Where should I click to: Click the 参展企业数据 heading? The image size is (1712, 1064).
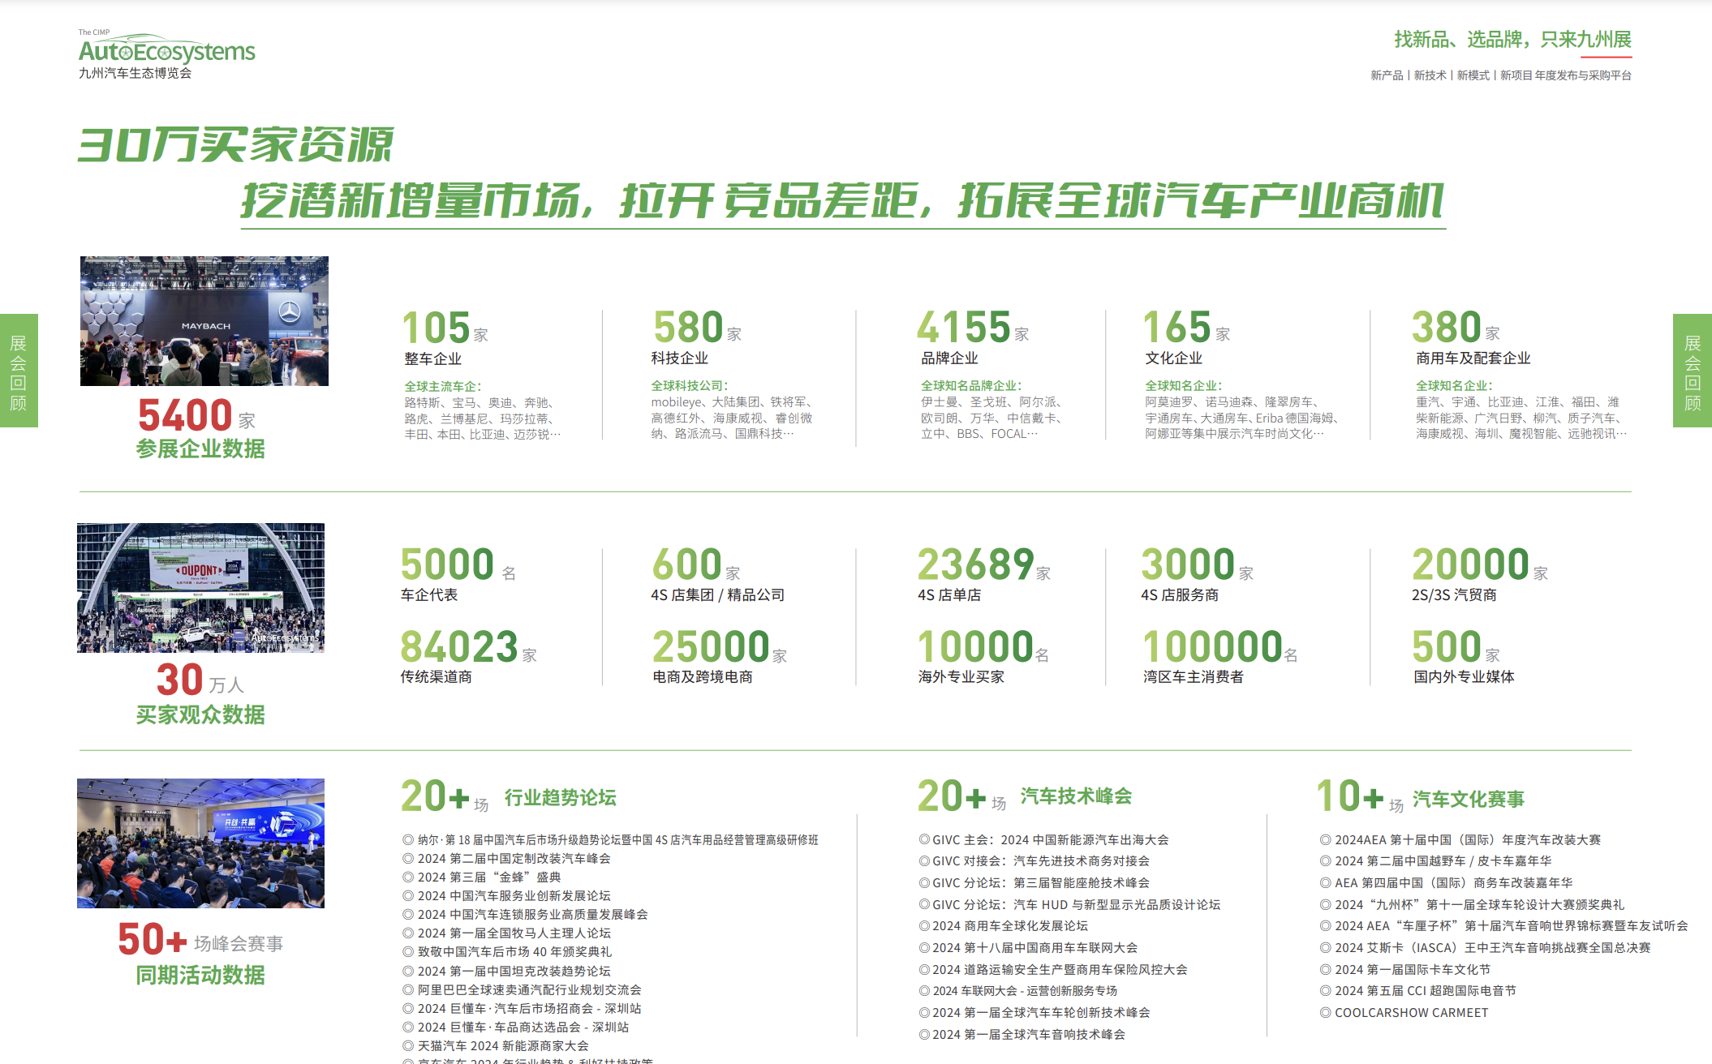pyautogui.click(x=200, y=449)
